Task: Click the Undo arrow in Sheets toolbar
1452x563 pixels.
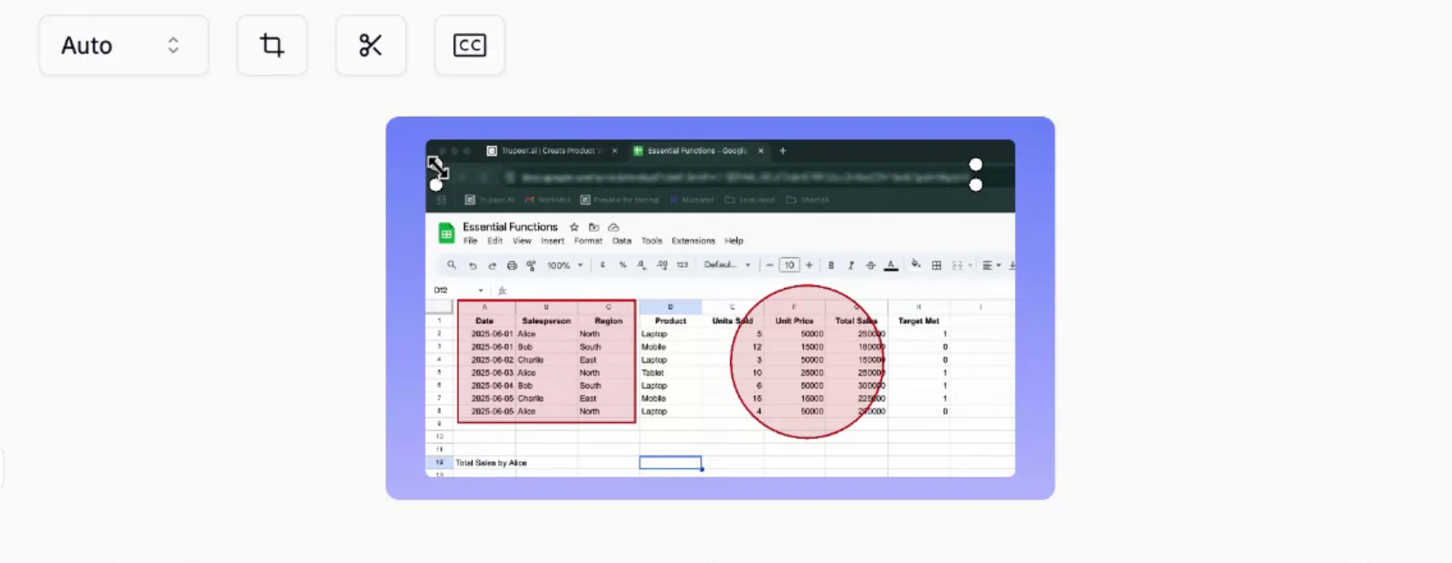Action: [472, 265]
